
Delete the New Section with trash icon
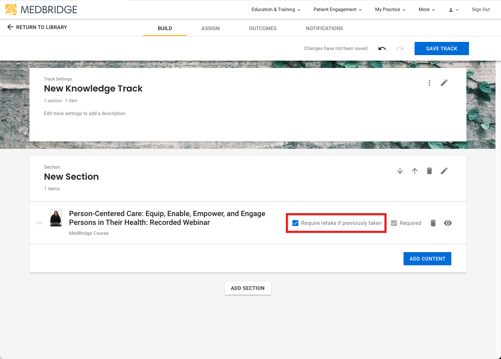click(x=429, y=171)
